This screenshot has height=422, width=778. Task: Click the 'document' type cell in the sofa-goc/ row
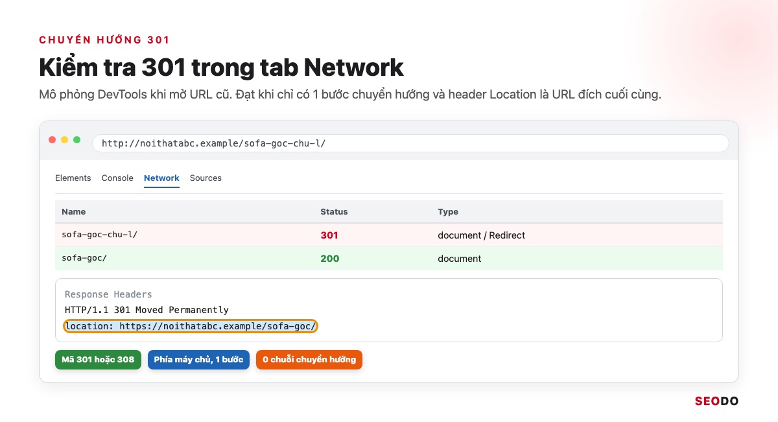coord(460,259)
